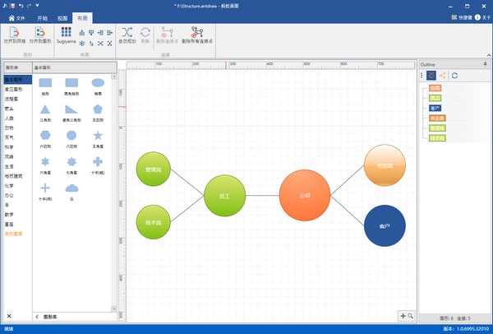Select the 天气 (Weather) category

tap(17, 137)
